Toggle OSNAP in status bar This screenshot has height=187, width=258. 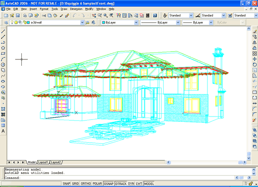click(x=109, y=183)
